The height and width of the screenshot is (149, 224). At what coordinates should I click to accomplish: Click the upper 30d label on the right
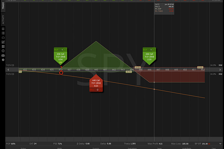pos(220,65)
